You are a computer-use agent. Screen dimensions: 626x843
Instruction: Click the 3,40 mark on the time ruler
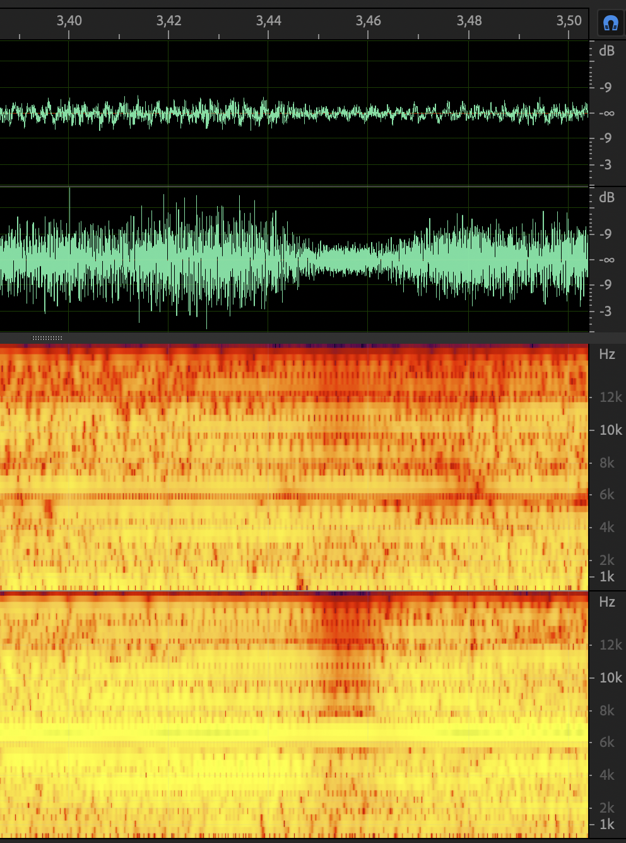(69, 21)
